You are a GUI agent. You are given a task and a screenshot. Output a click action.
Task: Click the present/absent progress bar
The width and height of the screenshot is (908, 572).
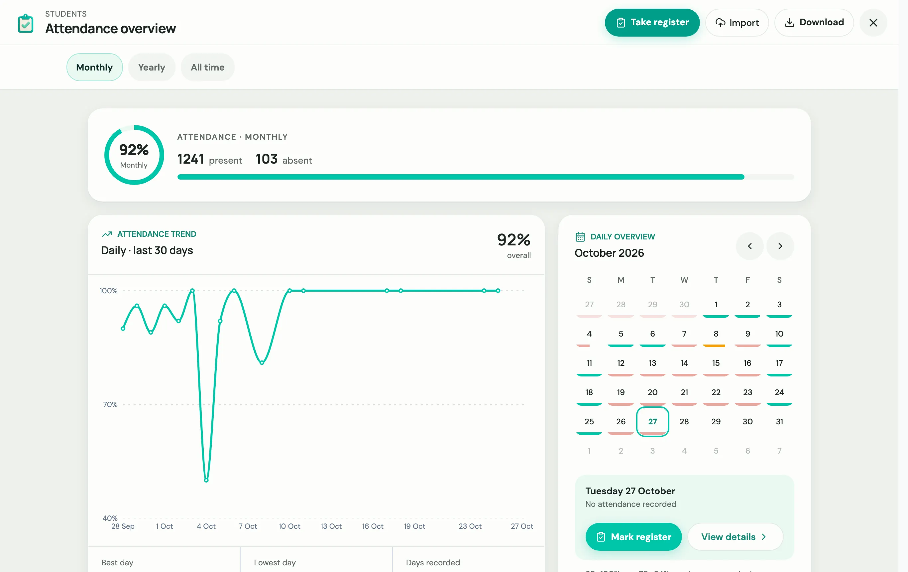[486, 177]
